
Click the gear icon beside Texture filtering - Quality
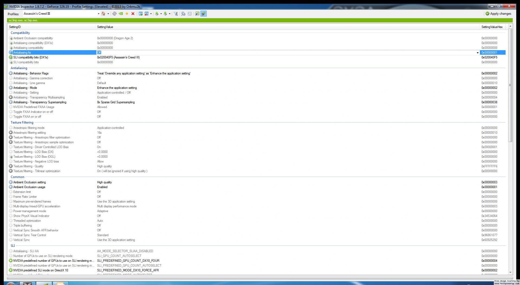coord(11,166)
